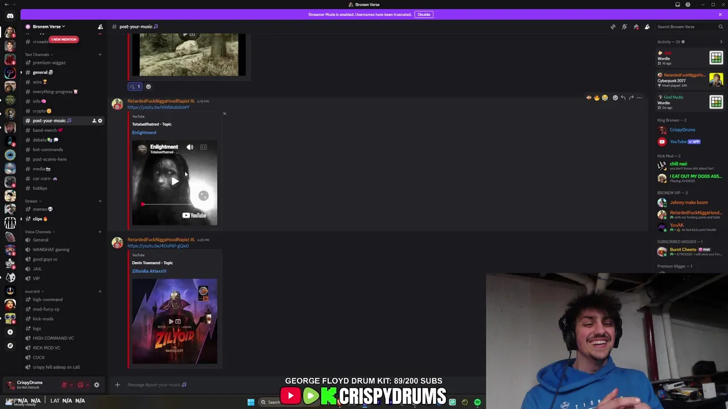Open the Enlightment video title link
The image size is (728, 409).
click(x=144, y=132)
